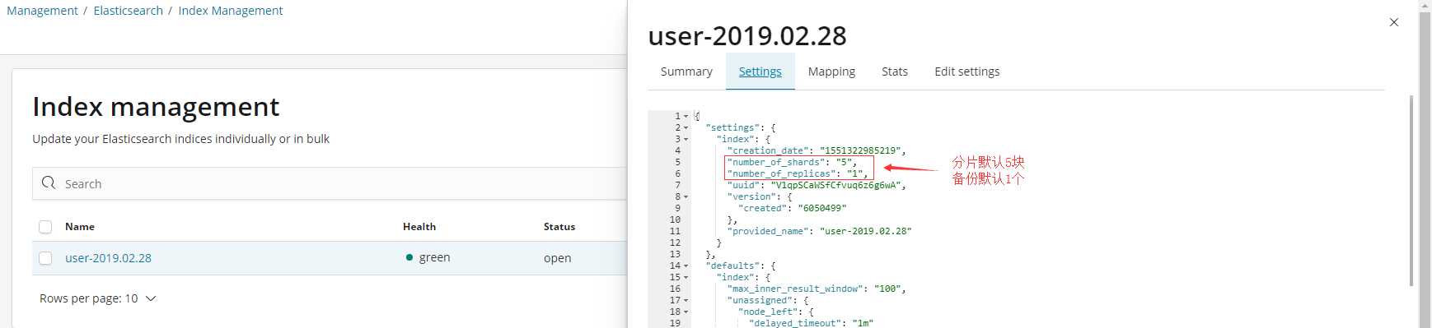Focus the index Search field
The image size is (1432, 328).
(330, 183)
